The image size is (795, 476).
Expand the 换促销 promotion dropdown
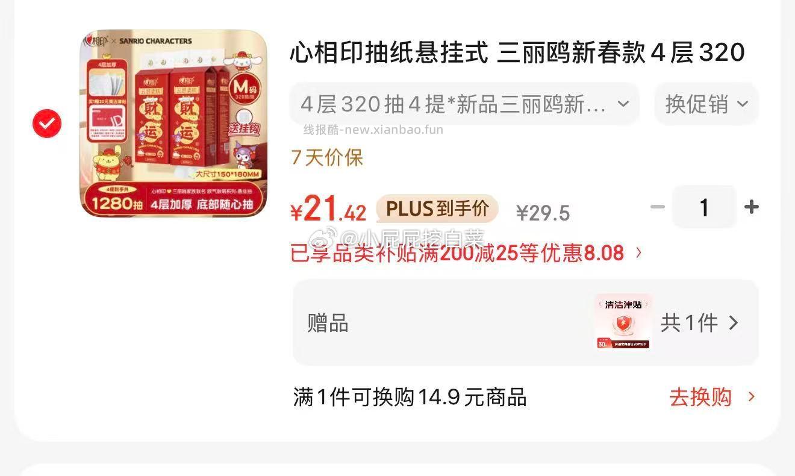pyautogui.click(x=706, y=104)
